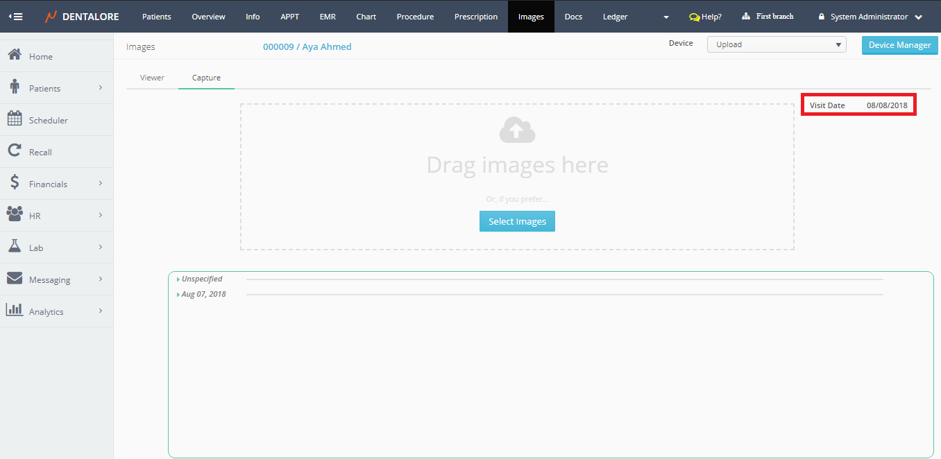941x459 pixels.
Task: Open the more modules caret in top navigation
Action: tap(666, 17)
